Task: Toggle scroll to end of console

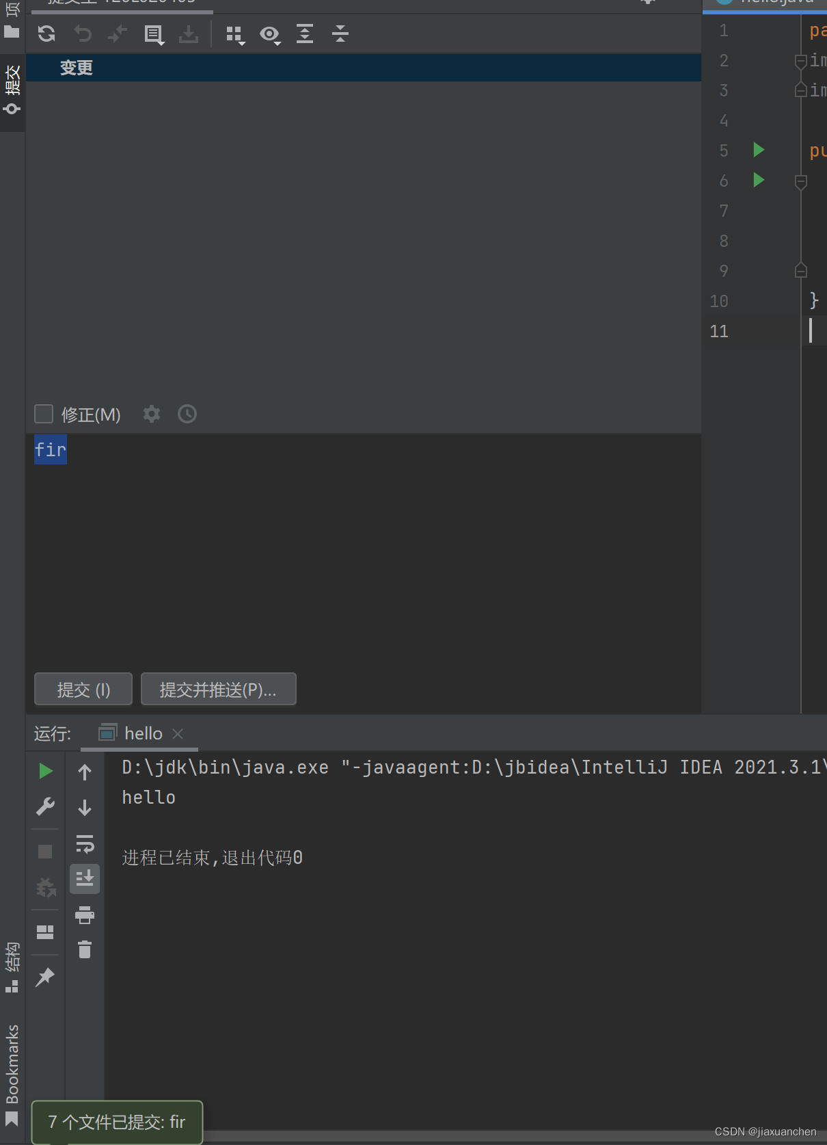Action: pyautogui.click(x=85, y=879)
